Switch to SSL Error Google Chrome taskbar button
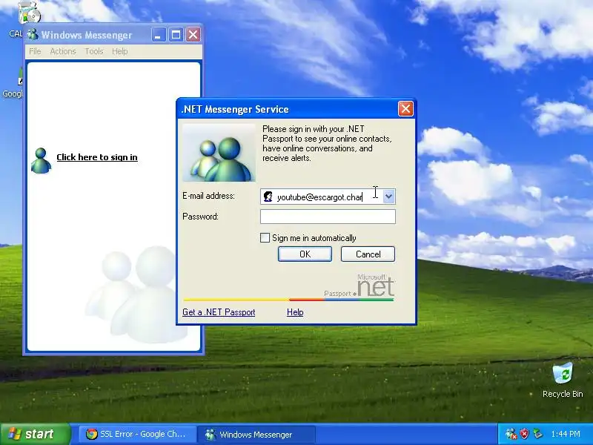593x445 pixels. pos(137,434)
